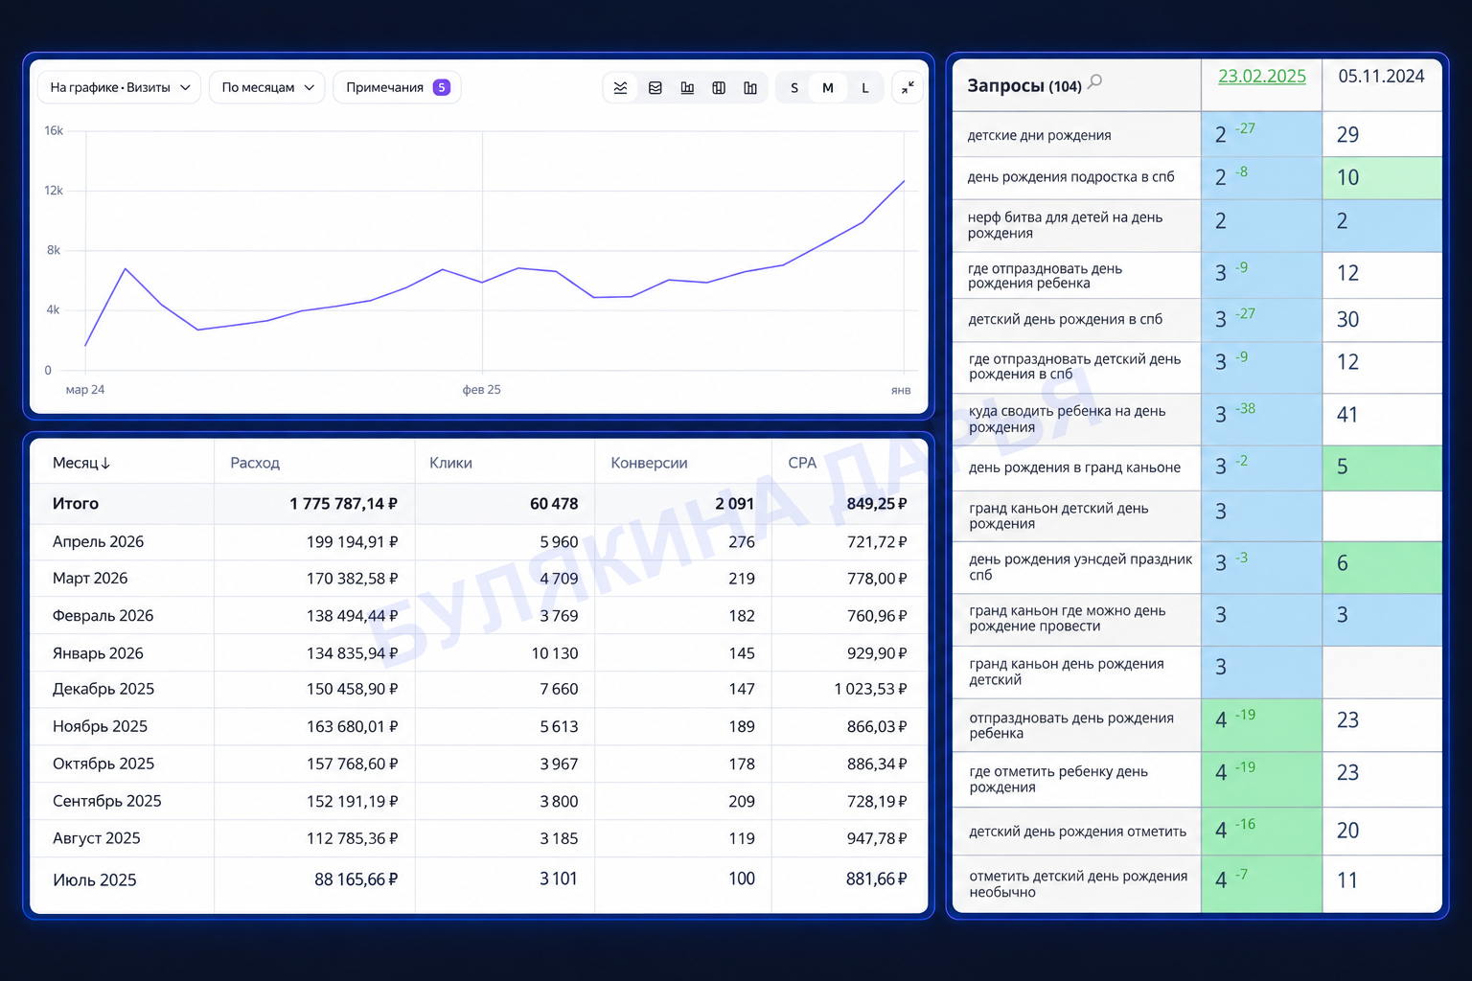Image resolution: width=1472 pixels, height=981 pixels.
Task: Open Примечания notes button
Action: (x=397, y=87)
